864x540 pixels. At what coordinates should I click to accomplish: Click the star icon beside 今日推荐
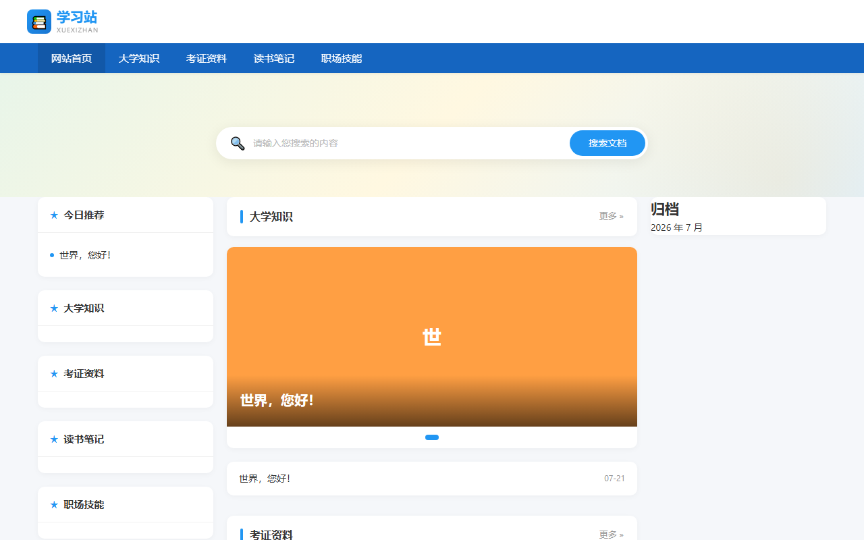[54, 215]
